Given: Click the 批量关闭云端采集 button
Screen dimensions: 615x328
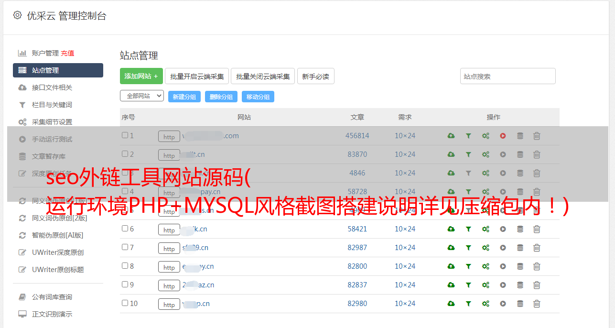Looking at the screenshot, I should [263, 76].
